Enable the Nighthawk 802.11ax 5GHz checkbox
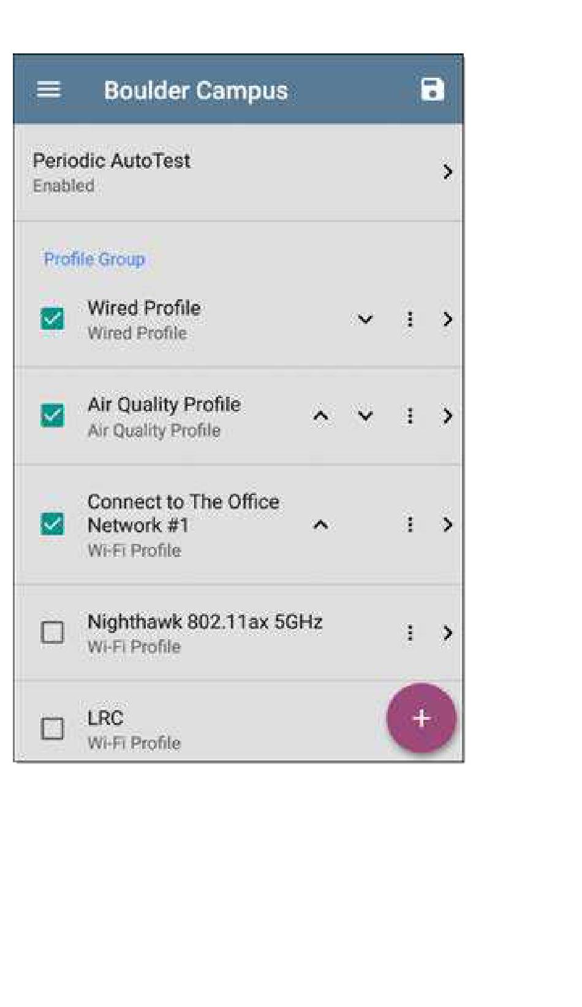Viewport: 582px width, 1007px height. [52, 632]
